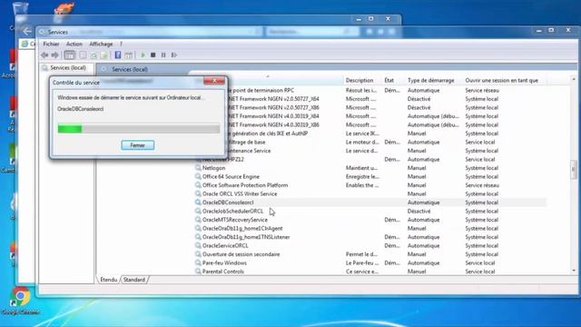Click the green service start progress bar
Viewport: 581px width, 327px height.
(x=139, y=129)
